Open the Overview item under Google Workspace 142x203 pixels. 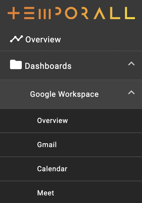click(x=71, y=121)
